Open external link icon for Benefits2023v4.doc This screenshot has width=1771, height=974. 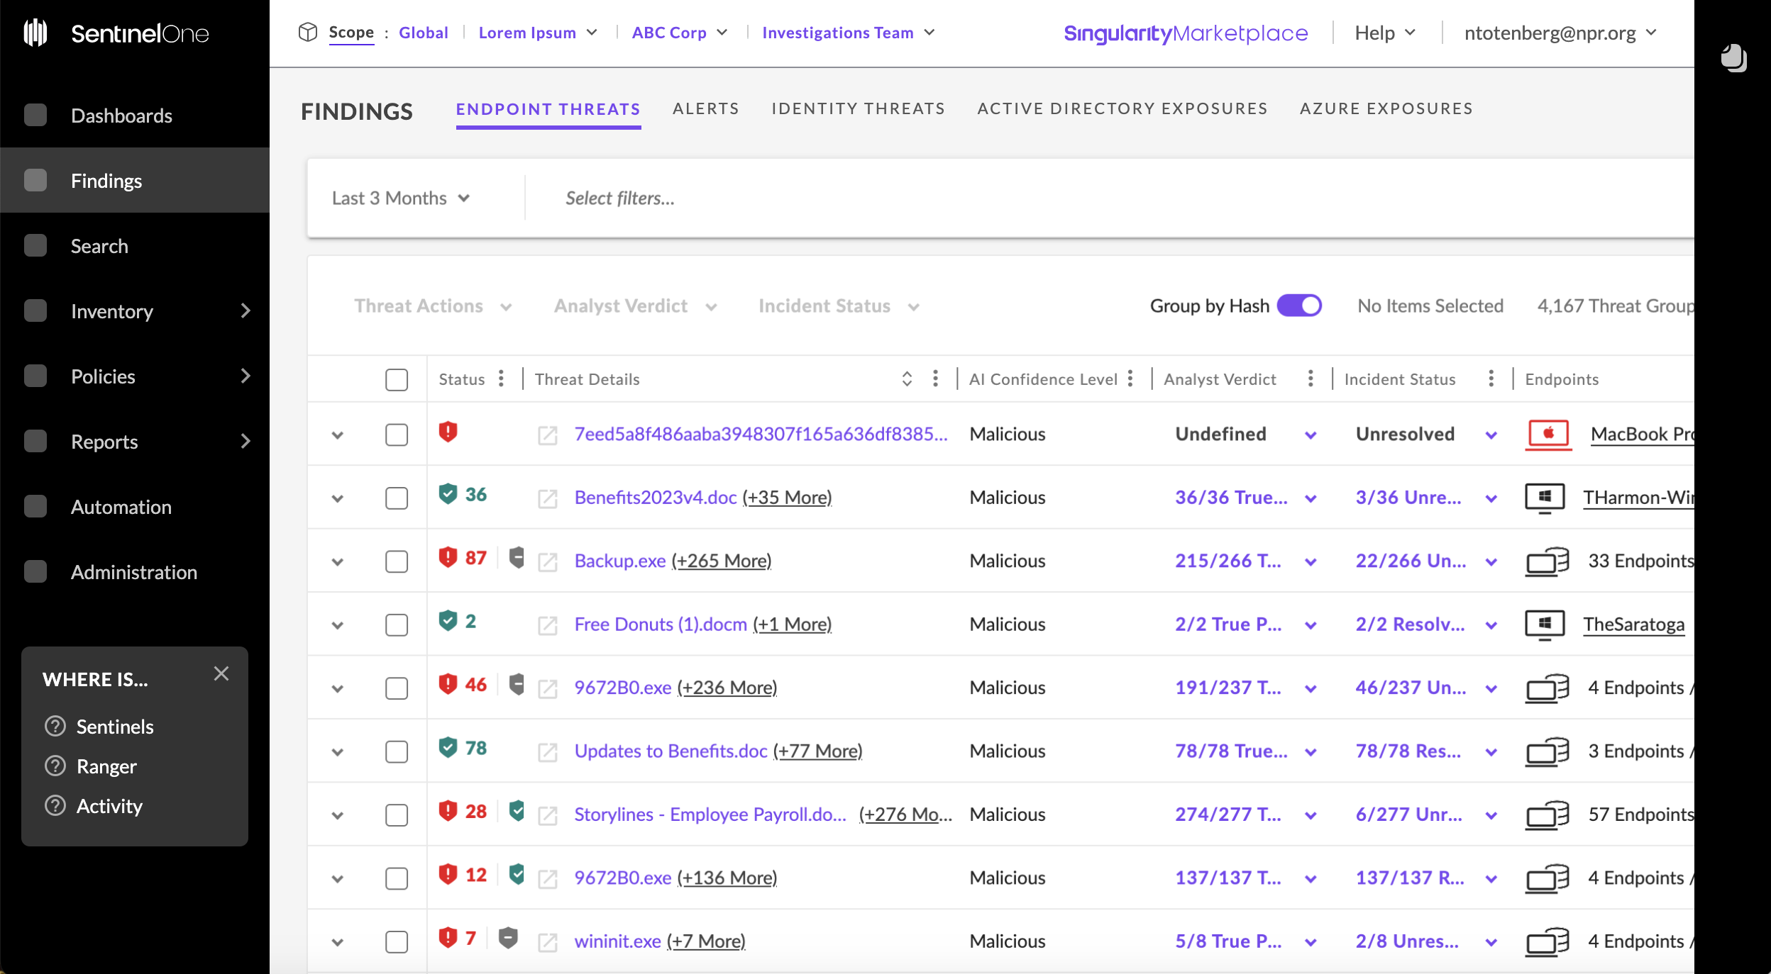[x=547, y=498]
